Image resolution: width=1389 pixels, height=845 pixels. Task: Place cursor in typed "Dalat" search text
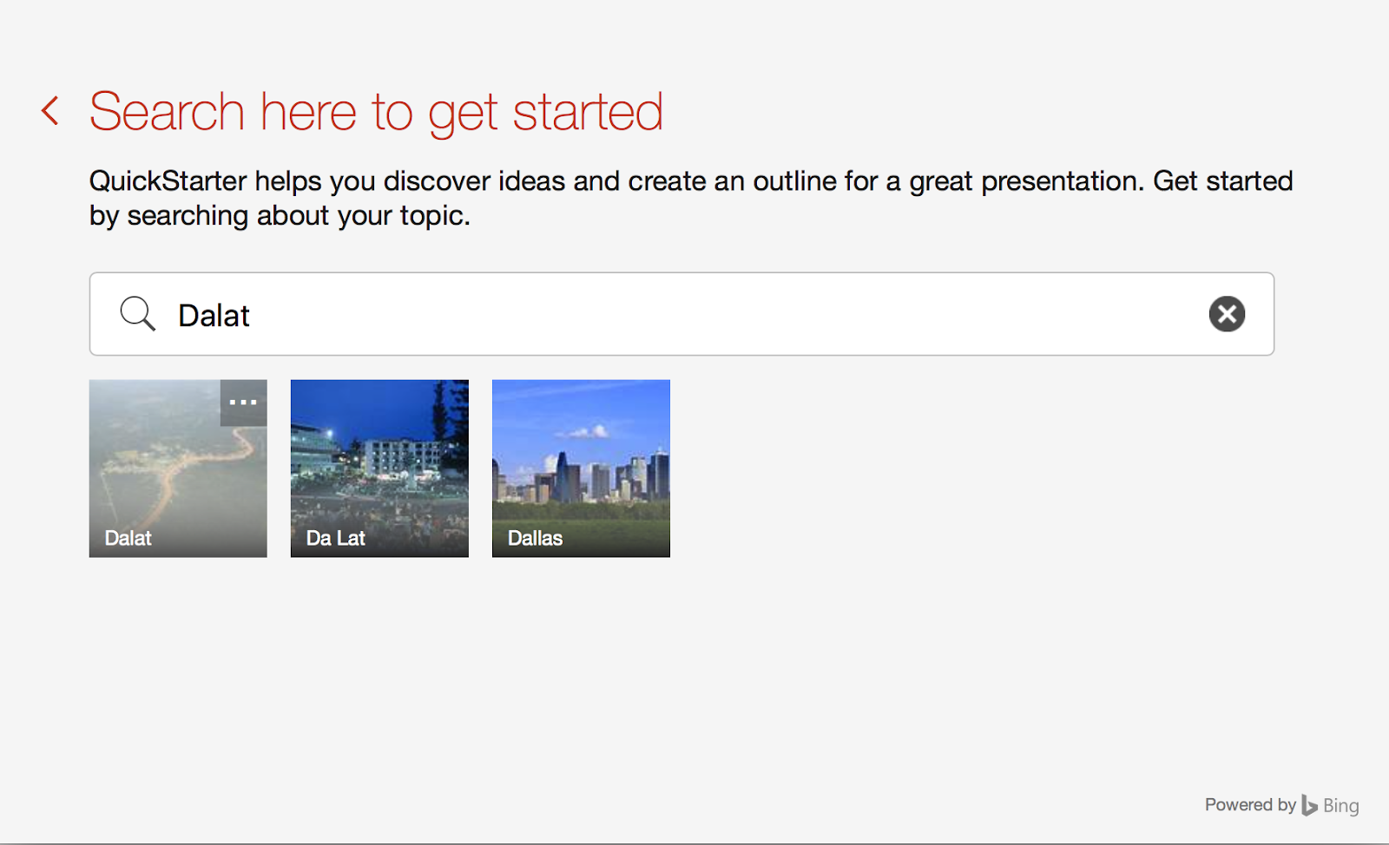click(x=214, y=316)
